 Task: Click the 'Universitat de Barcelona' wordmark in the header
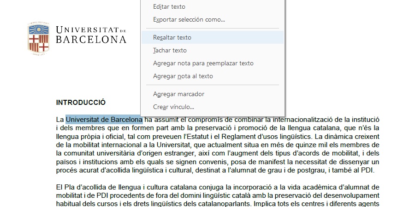click(91, 35)
